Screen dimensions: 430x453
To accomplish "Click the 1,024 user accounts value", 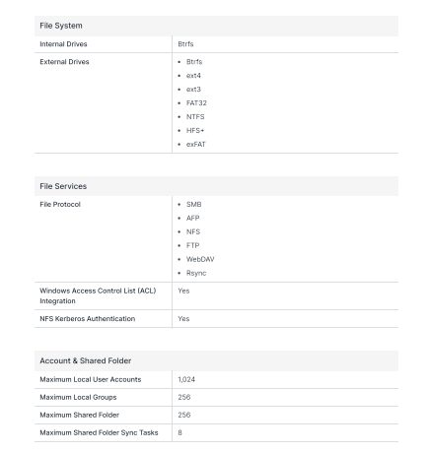I will (x=186, y=379).
